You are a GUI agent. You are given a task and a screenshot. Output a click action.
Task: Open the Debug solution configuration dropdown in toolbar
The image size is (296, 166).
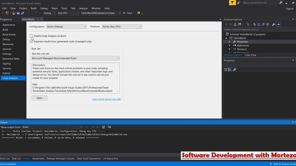[49, 13]
